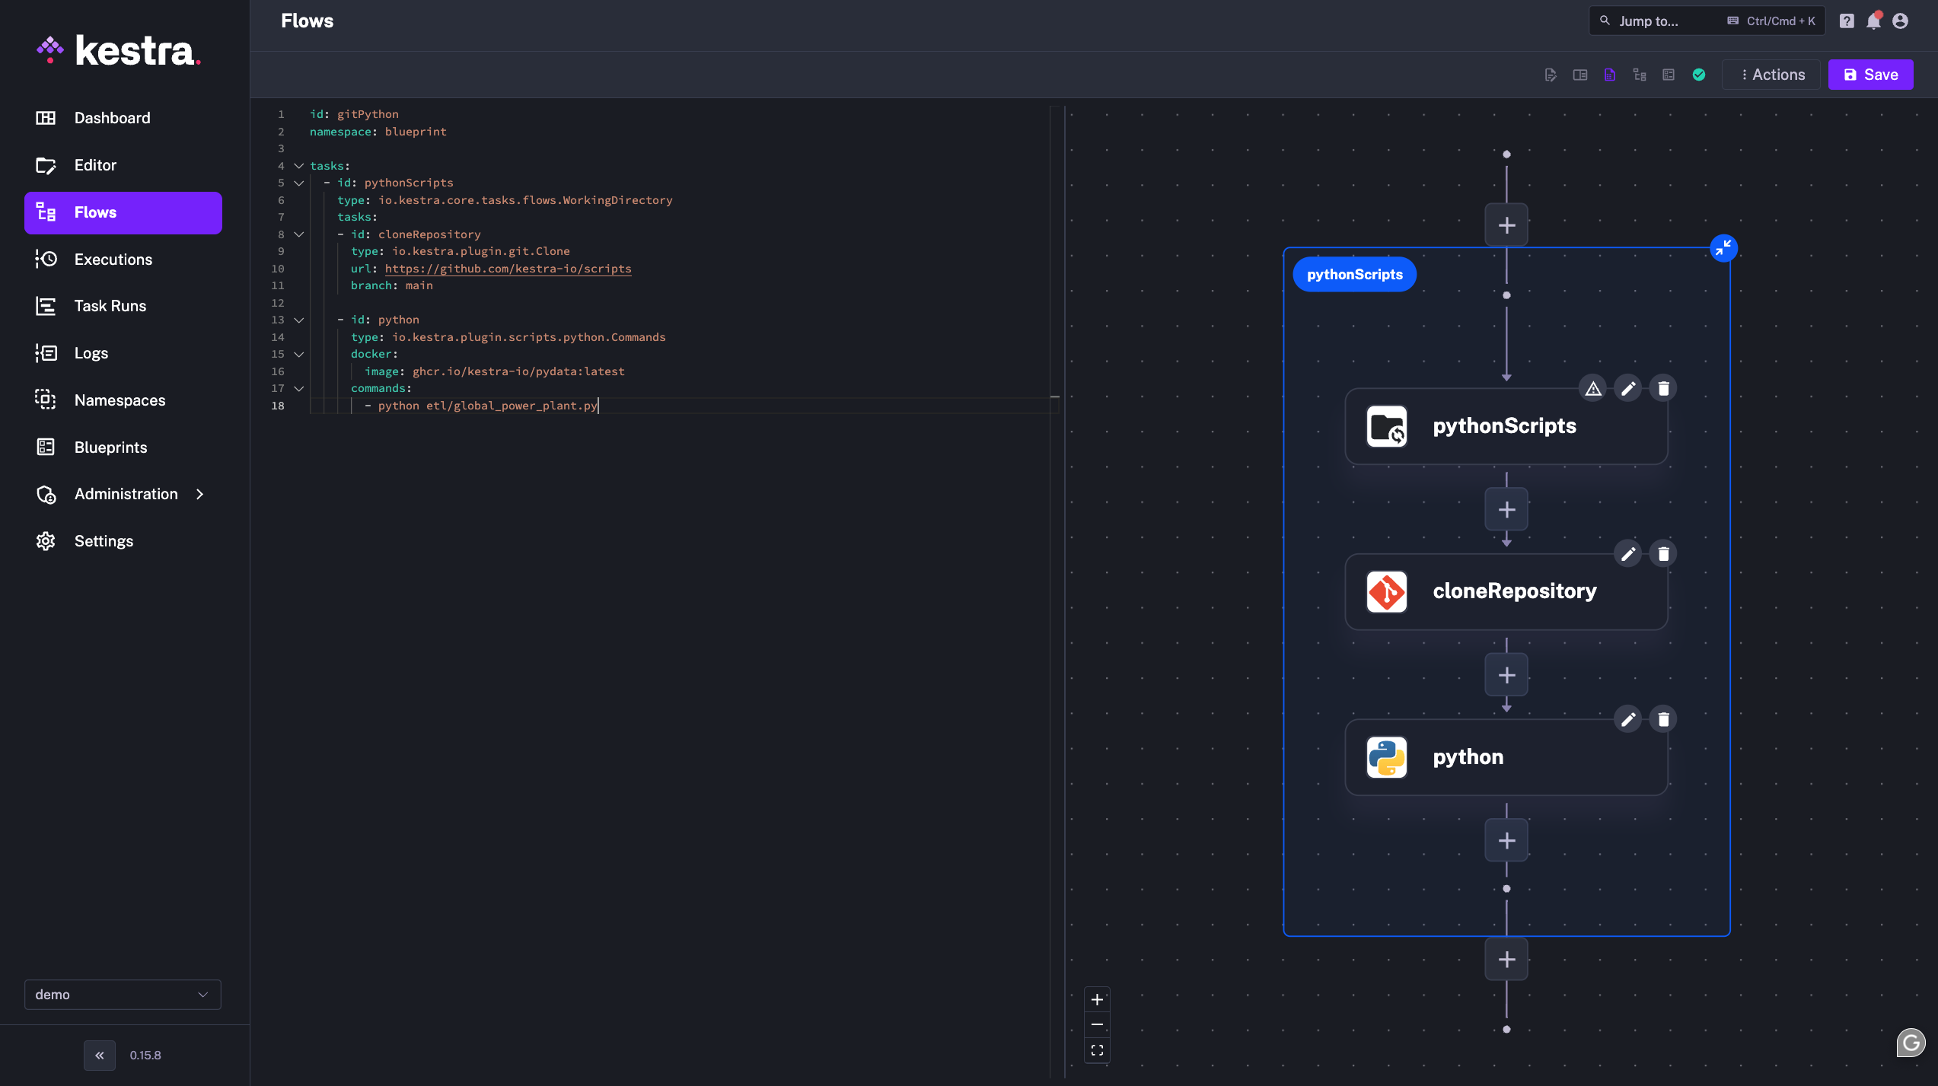Click the user account icon top right

[x=1901, y=21]
